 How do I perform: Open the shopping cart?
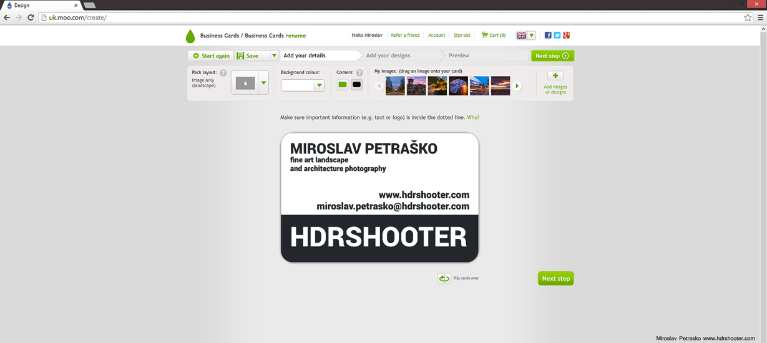pyautogui.click(x=493, y=36)
